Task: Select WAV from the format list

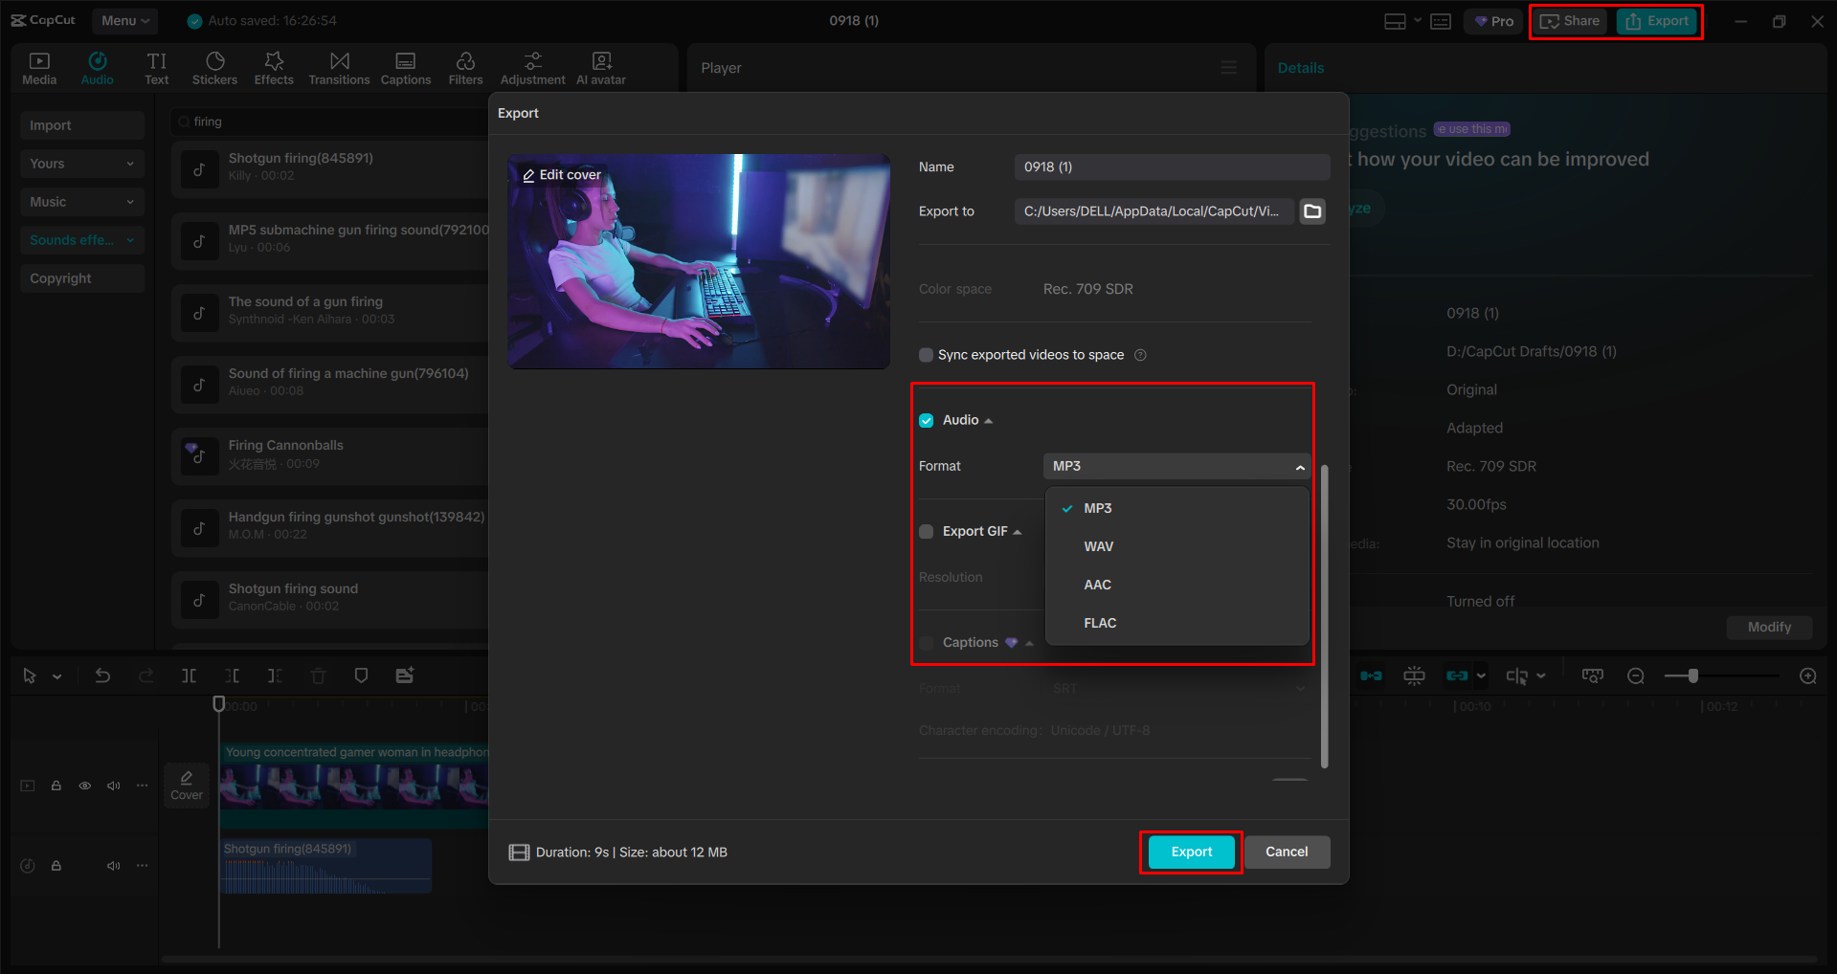Action: (1098, 546)
